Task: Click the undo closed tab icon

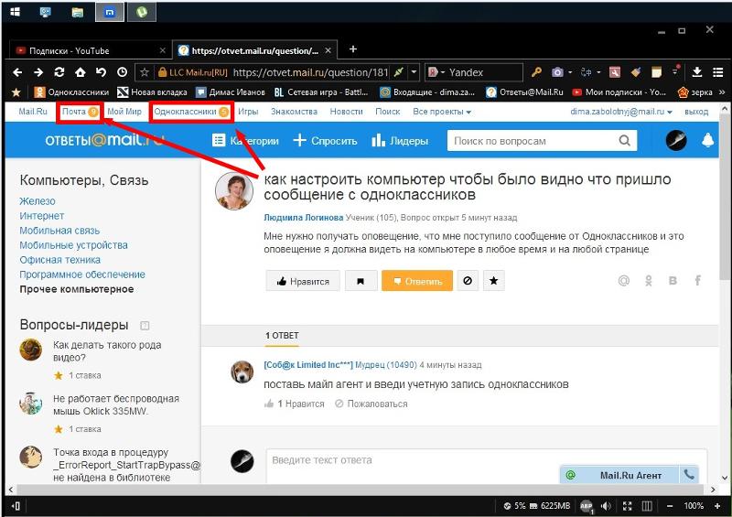Action: (101, 72)
